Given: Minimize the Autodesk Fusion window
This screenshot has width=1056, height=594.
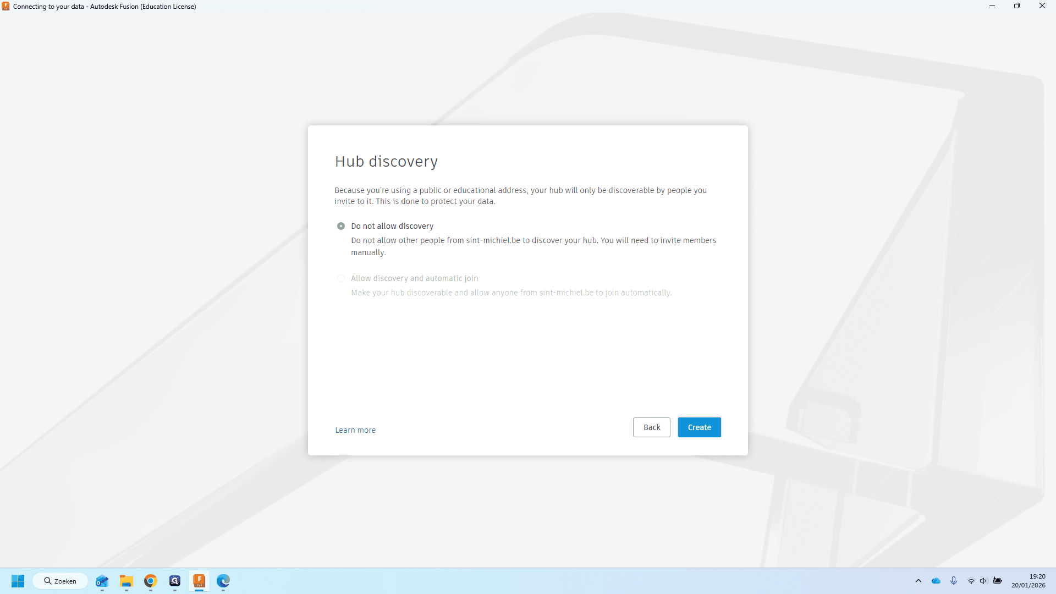Looking at the screenshot, I should 992,6.
